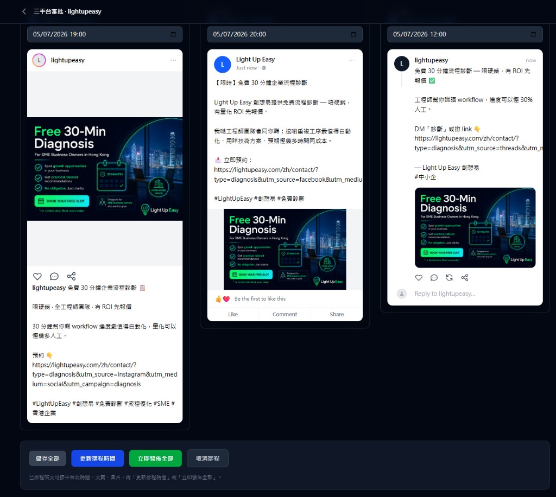Click the Threads lightupeasy avatar
The image size is (556, 497).
(401, 64)
